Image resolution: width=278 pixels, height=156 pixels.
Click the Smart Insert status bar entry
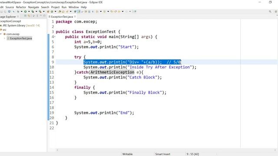point(162,154)
